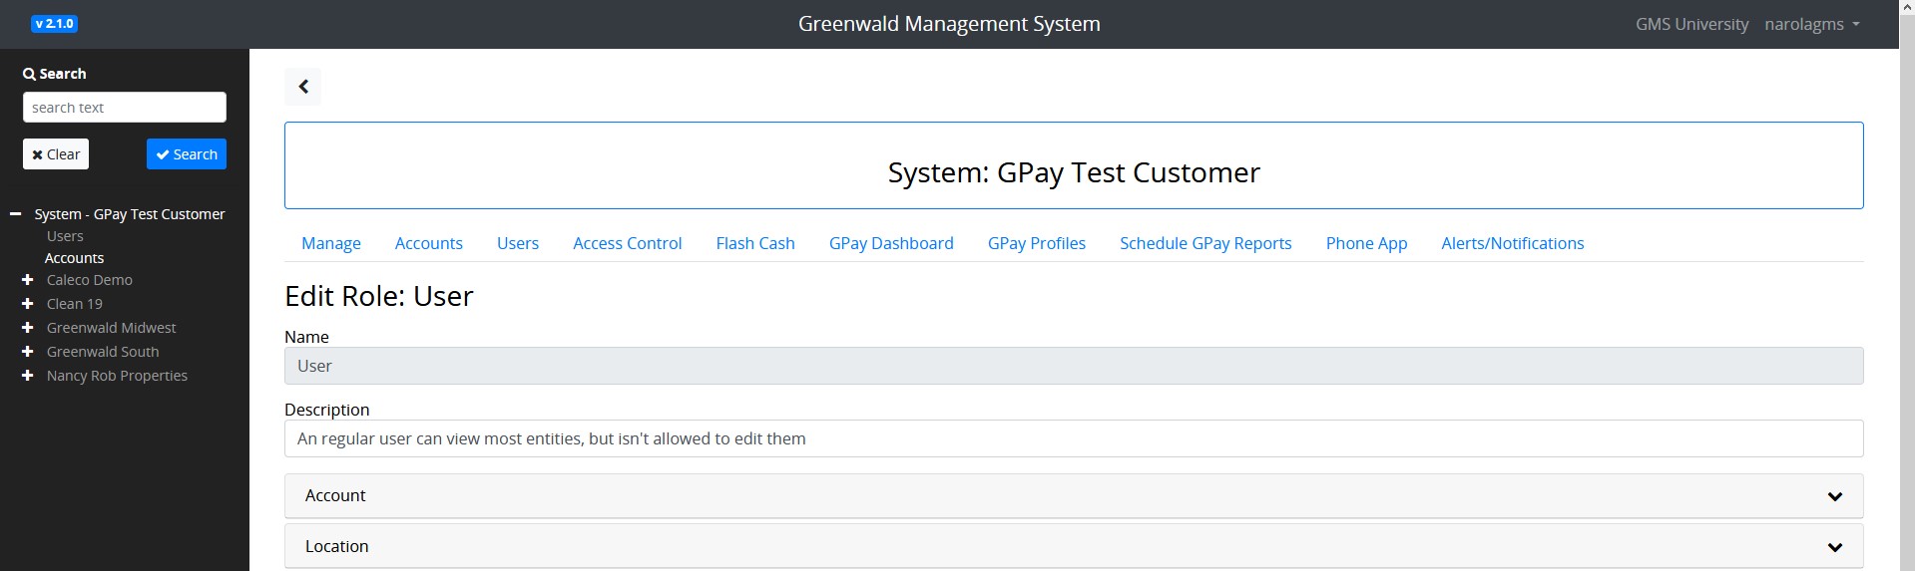Open the Flash Cash tab
Viewport: 1915px width, 571px height.
coord(755,243)
